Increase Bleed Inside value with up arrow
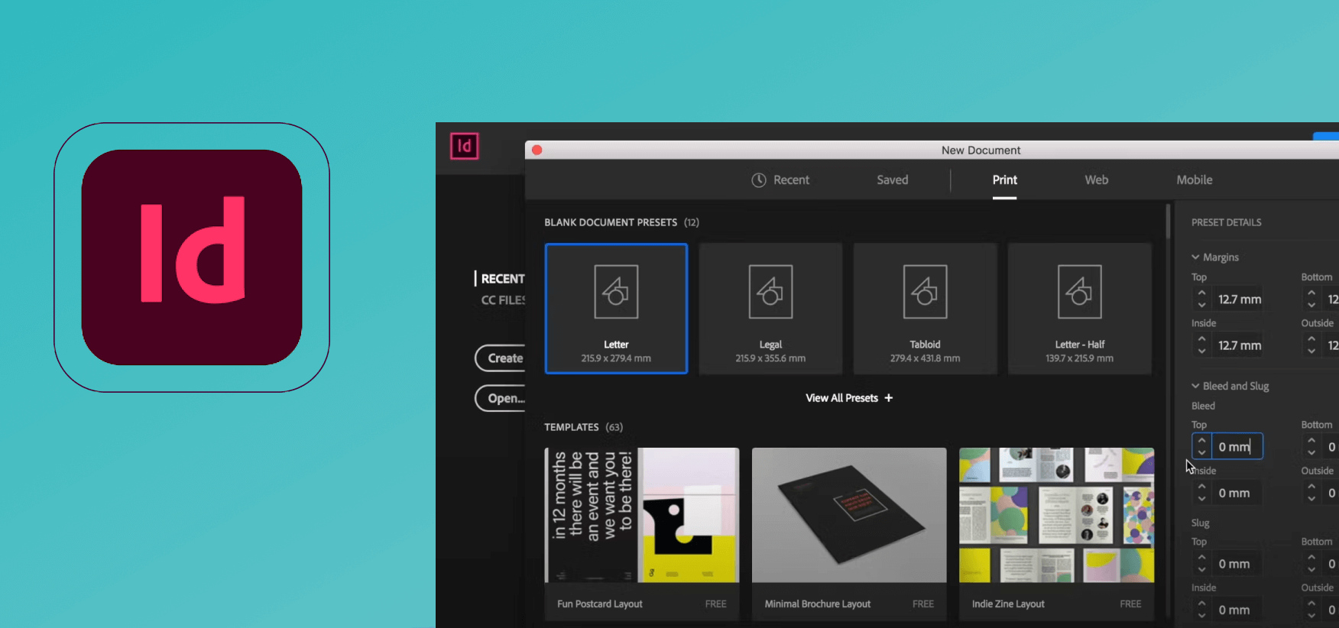The width and height of the screenshot is (1339, 628). 1201,487
